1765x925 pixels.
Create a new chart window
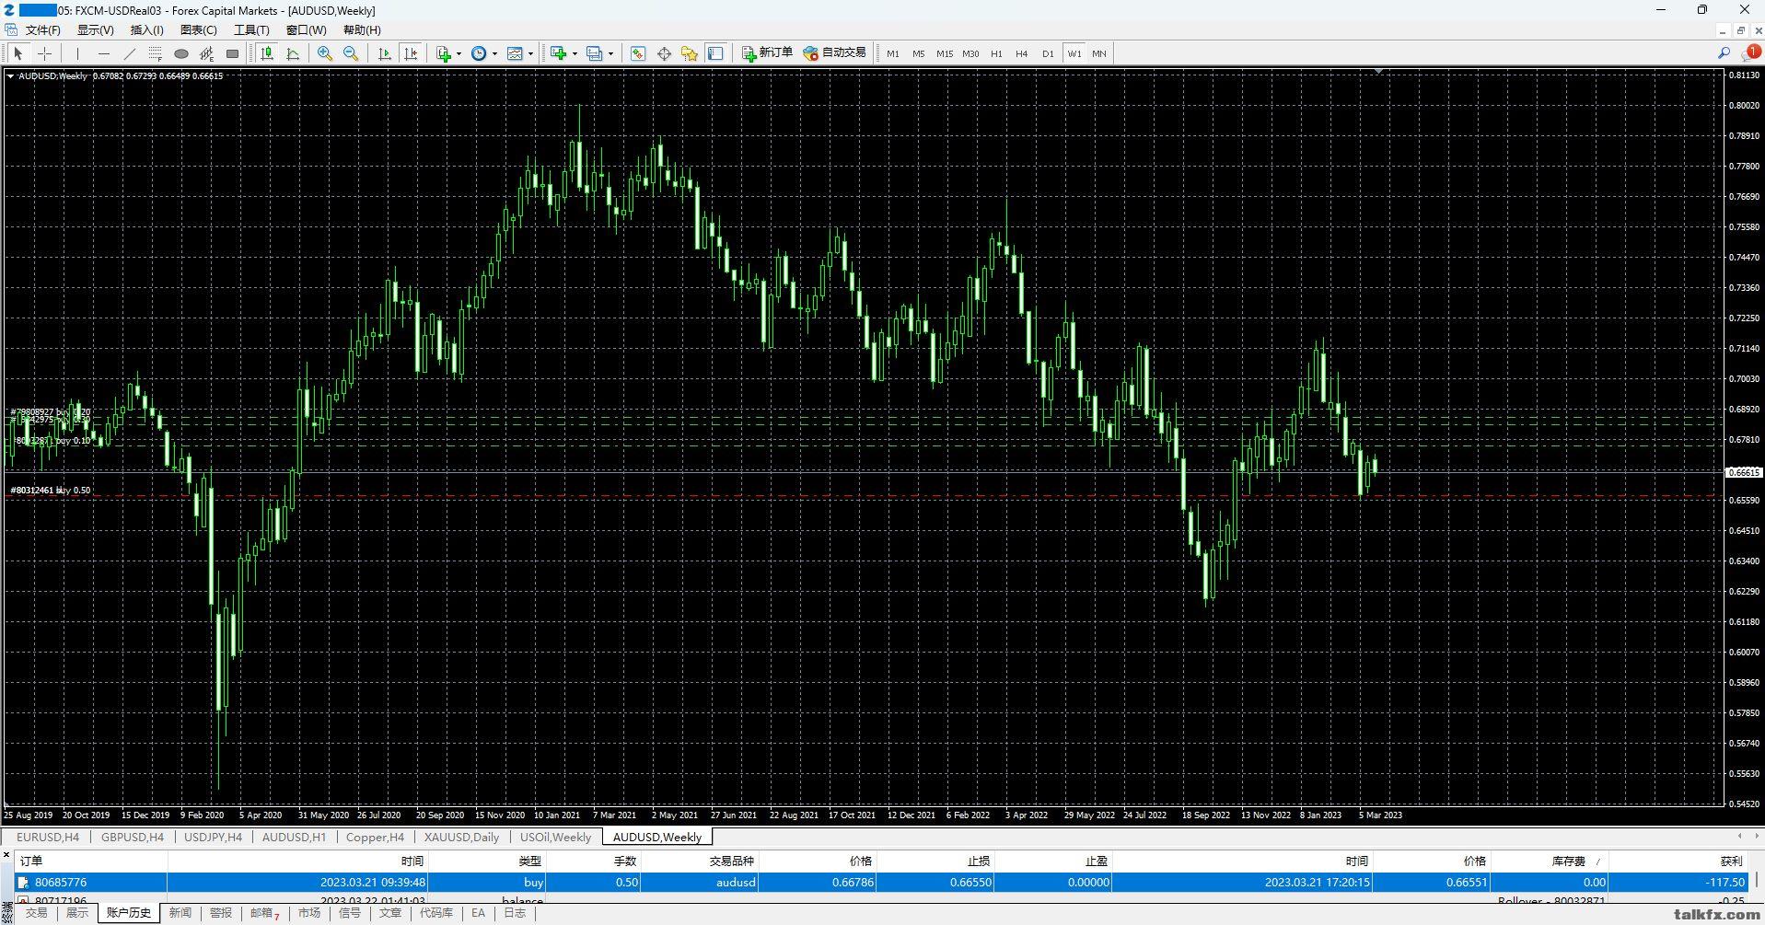[x=558, y=53]
